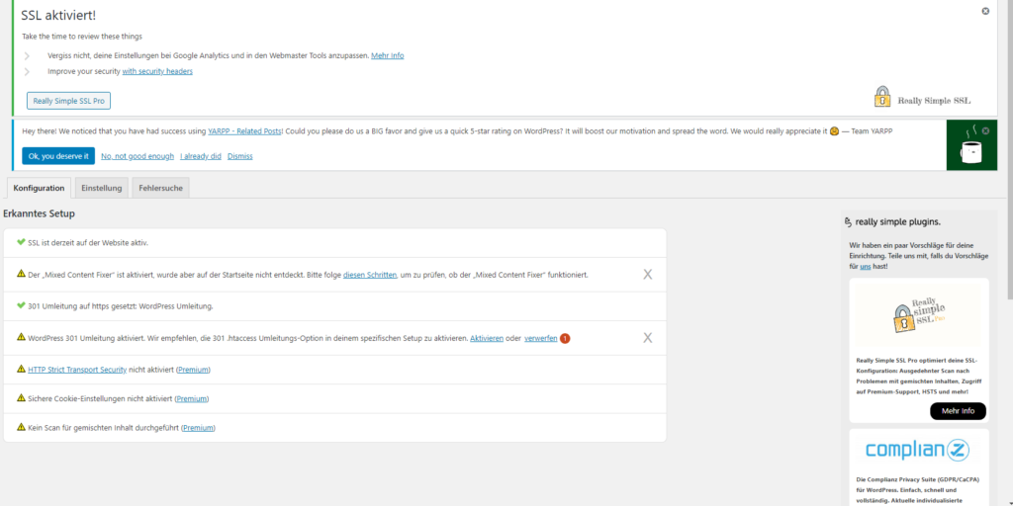
Task: Open the 'uns' link in sidebar
Action: 865,266
